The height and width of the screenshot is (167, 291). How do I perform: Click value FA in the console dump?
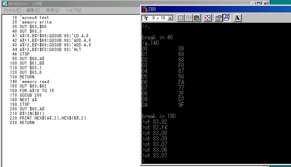click(x=181, y=82)
